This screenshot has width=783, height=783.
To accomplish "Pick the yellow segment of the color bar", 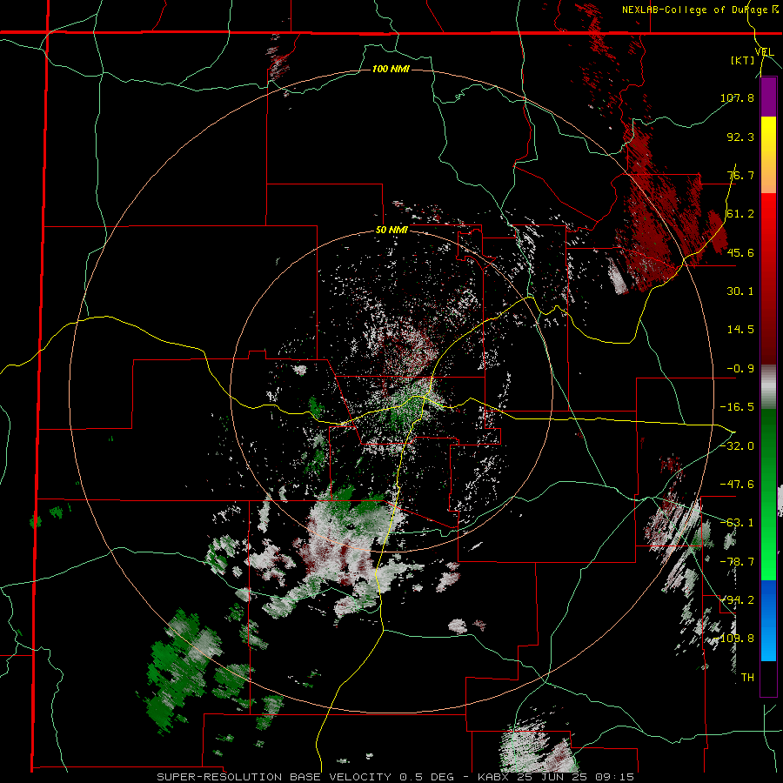I will [768, 137].
